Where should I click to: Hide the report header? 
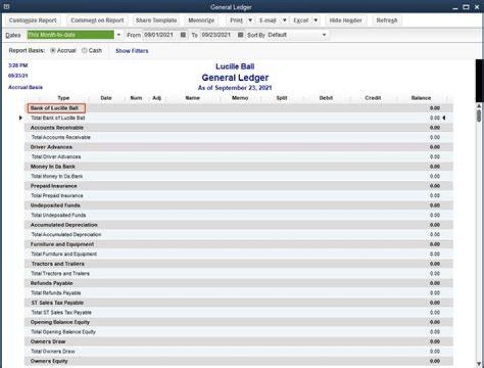346,20
